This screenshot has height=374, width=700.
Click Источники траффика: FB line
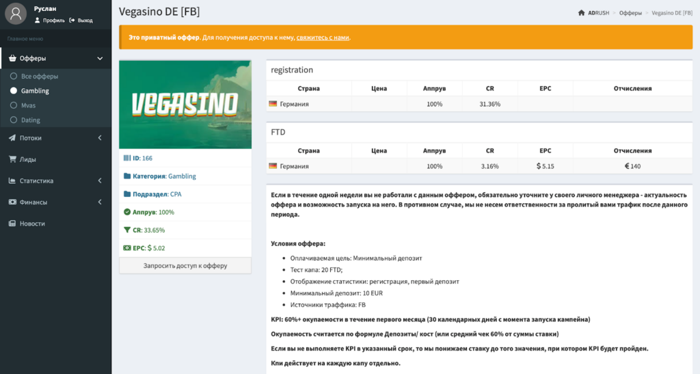pyautogui.click(x=328, y=305)
